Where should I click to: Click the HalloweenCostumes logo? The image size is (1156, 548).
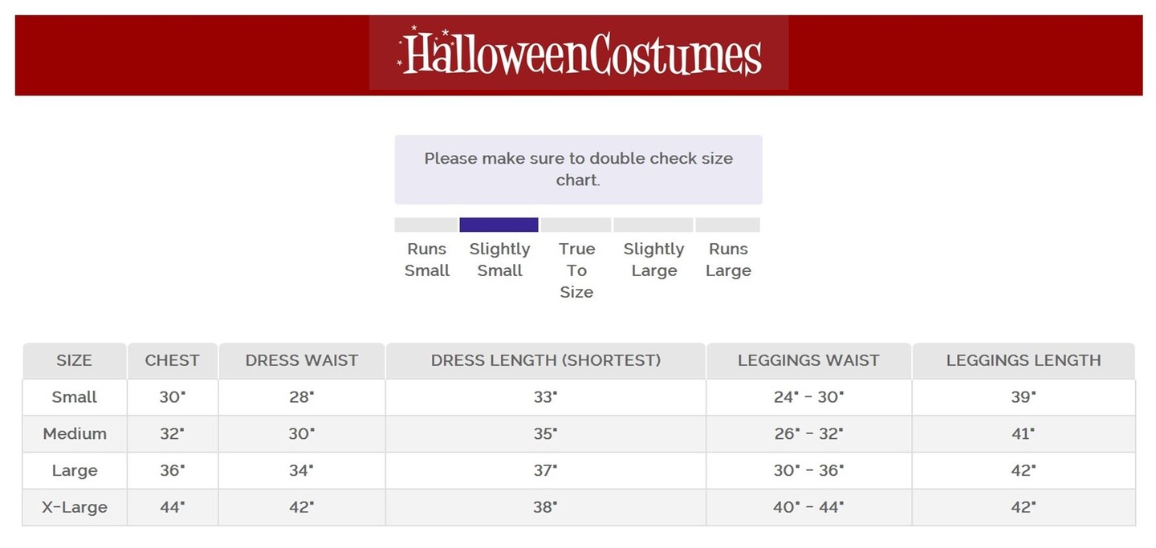(579, 53)
